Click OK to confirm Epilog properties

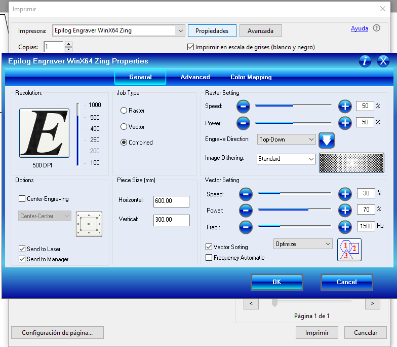point(277,282)
